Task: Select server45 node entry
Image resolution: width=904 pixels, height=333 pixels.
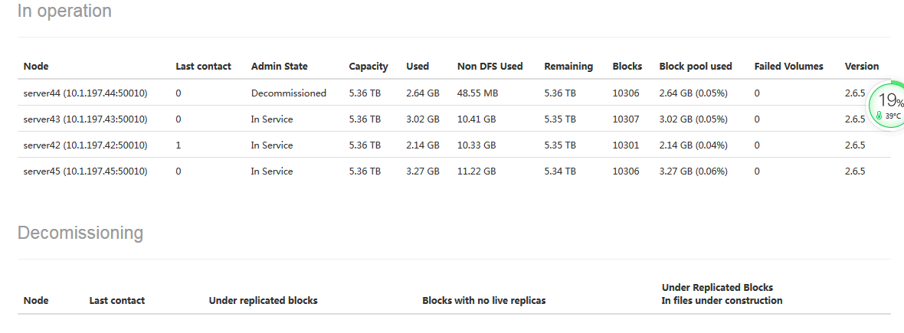Action: click(85, 171)
